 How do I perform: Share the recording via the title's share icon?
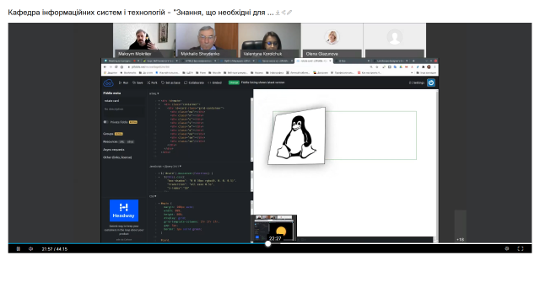283,13
